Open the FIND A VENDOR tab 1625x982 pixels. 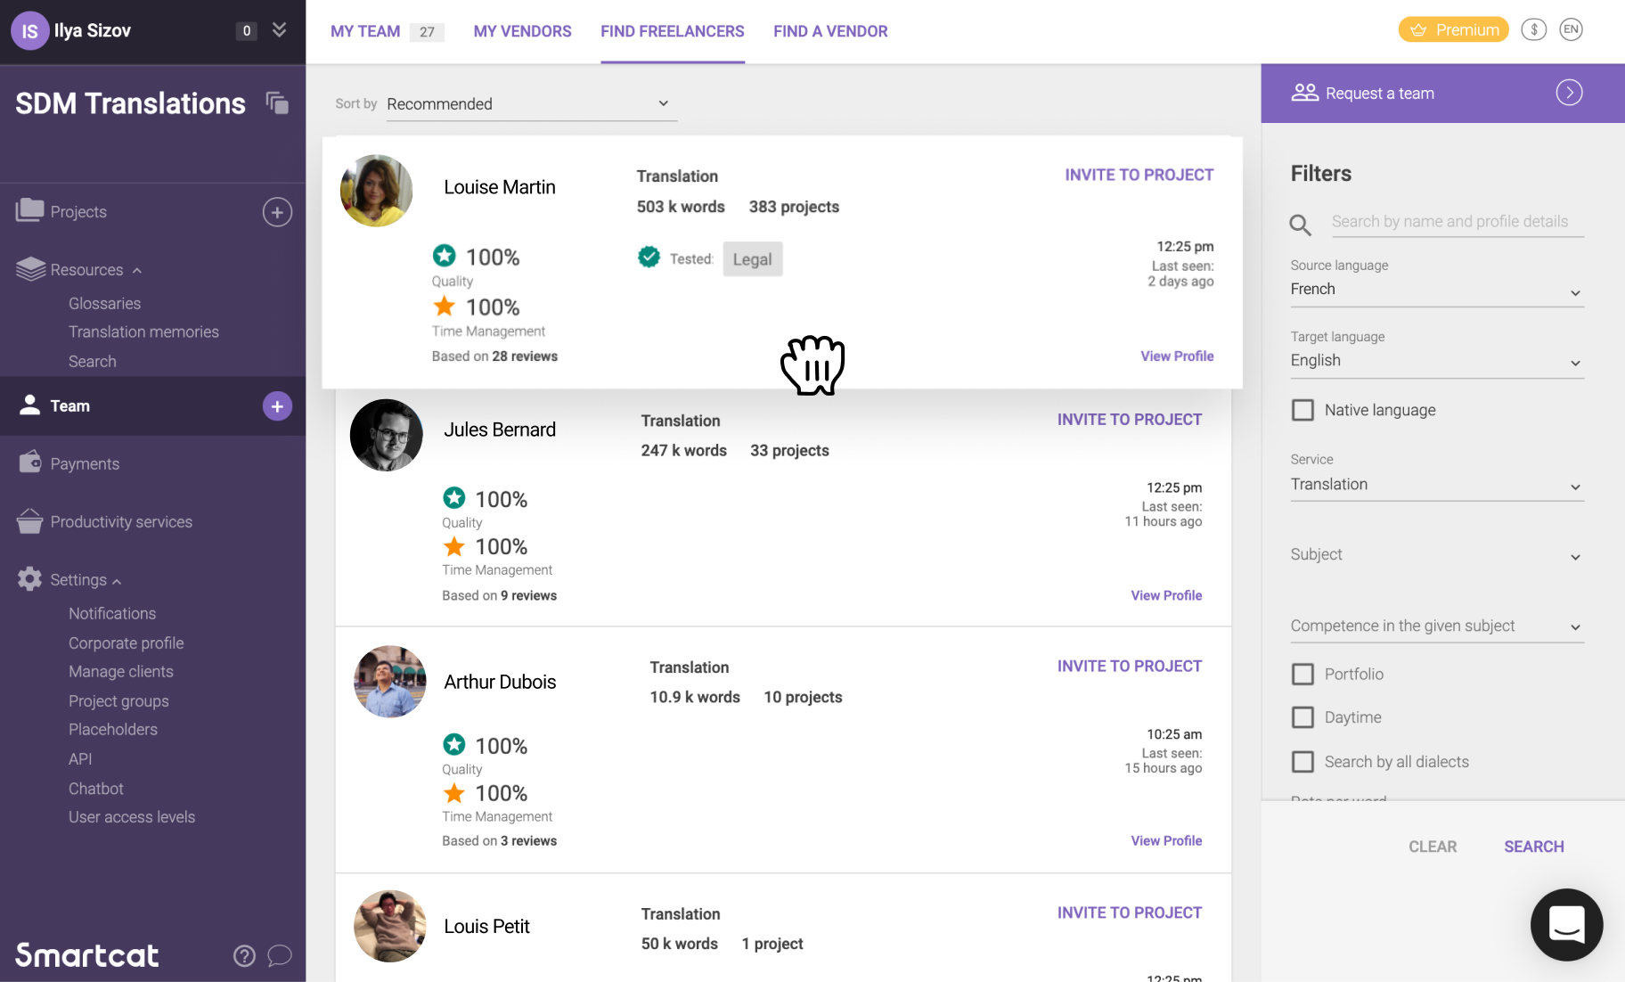pyautogui.click(x=829, y=31)
